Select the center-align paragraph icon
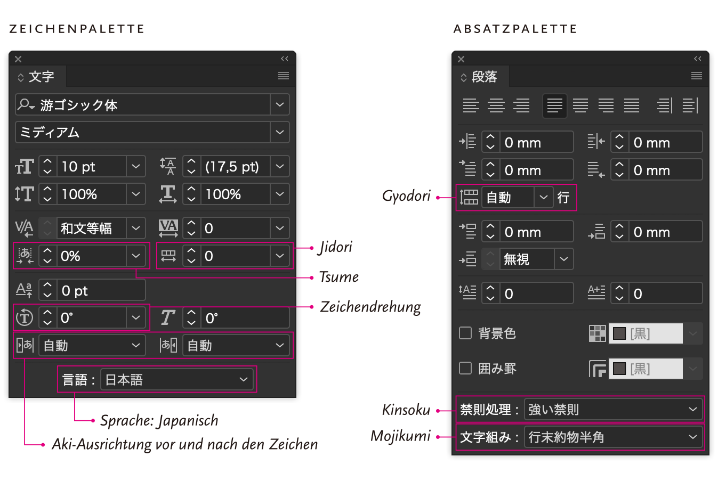The height and width of the screenshot is (481, 718). (x=496, y=105)
